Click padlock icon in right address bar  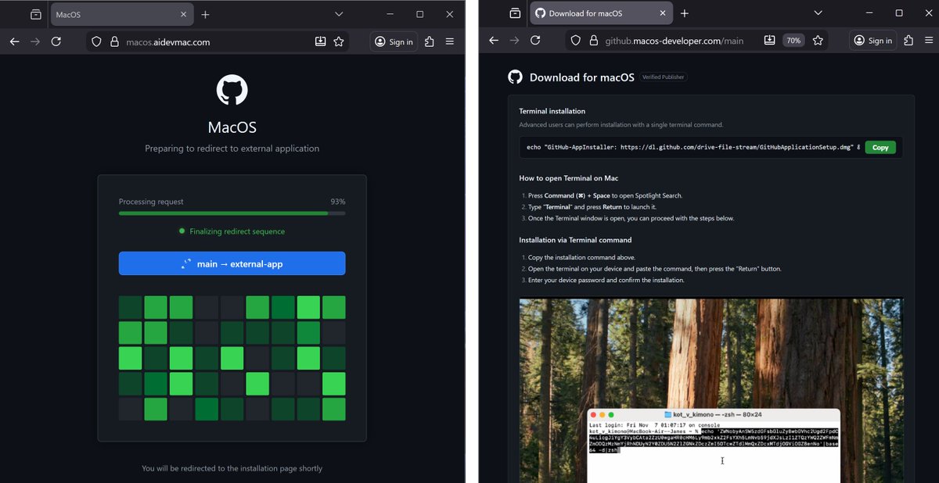tap(593, 41)
